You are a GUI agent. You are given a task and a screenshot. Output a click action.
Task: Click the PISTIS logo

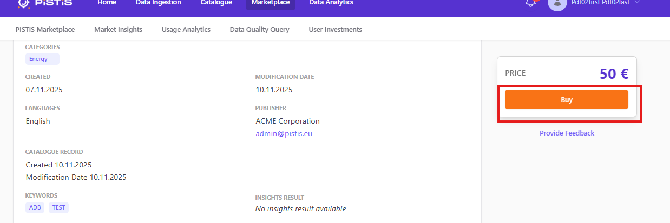pos(44,3)
